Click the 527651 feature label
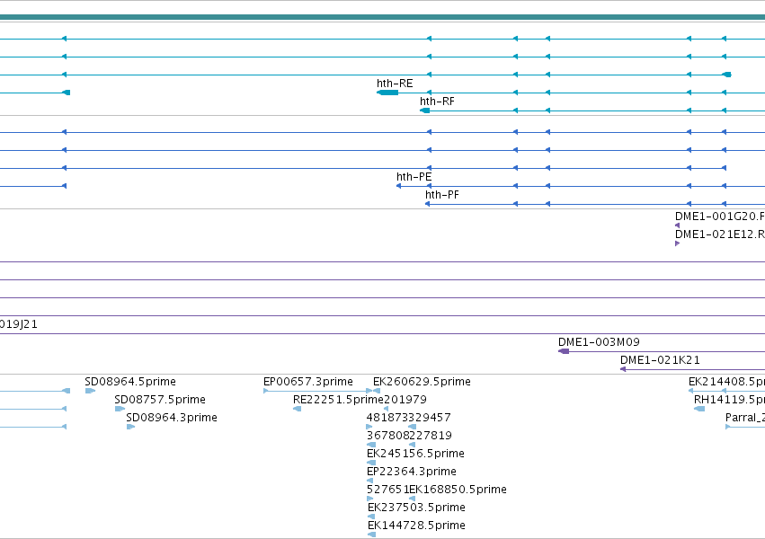The image size is (765, 539). 387,490
